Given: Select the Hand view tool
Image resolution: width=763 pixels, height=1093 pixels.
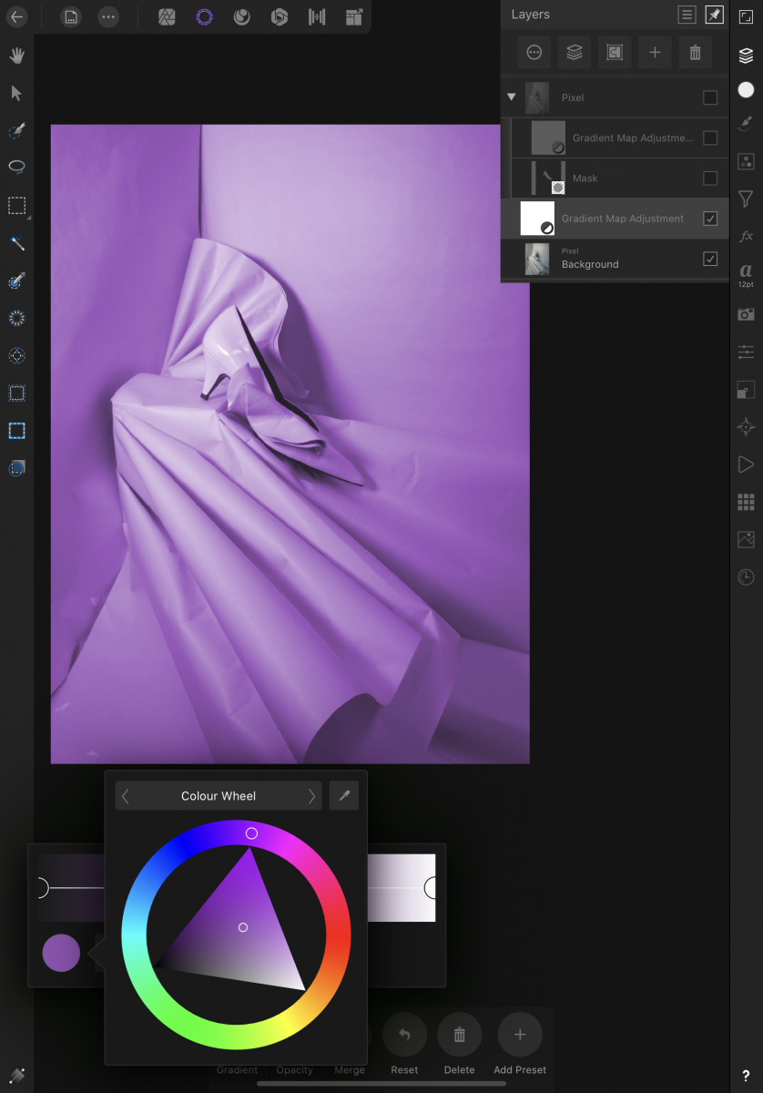Looking at the screenshot, I should [16, 56].
